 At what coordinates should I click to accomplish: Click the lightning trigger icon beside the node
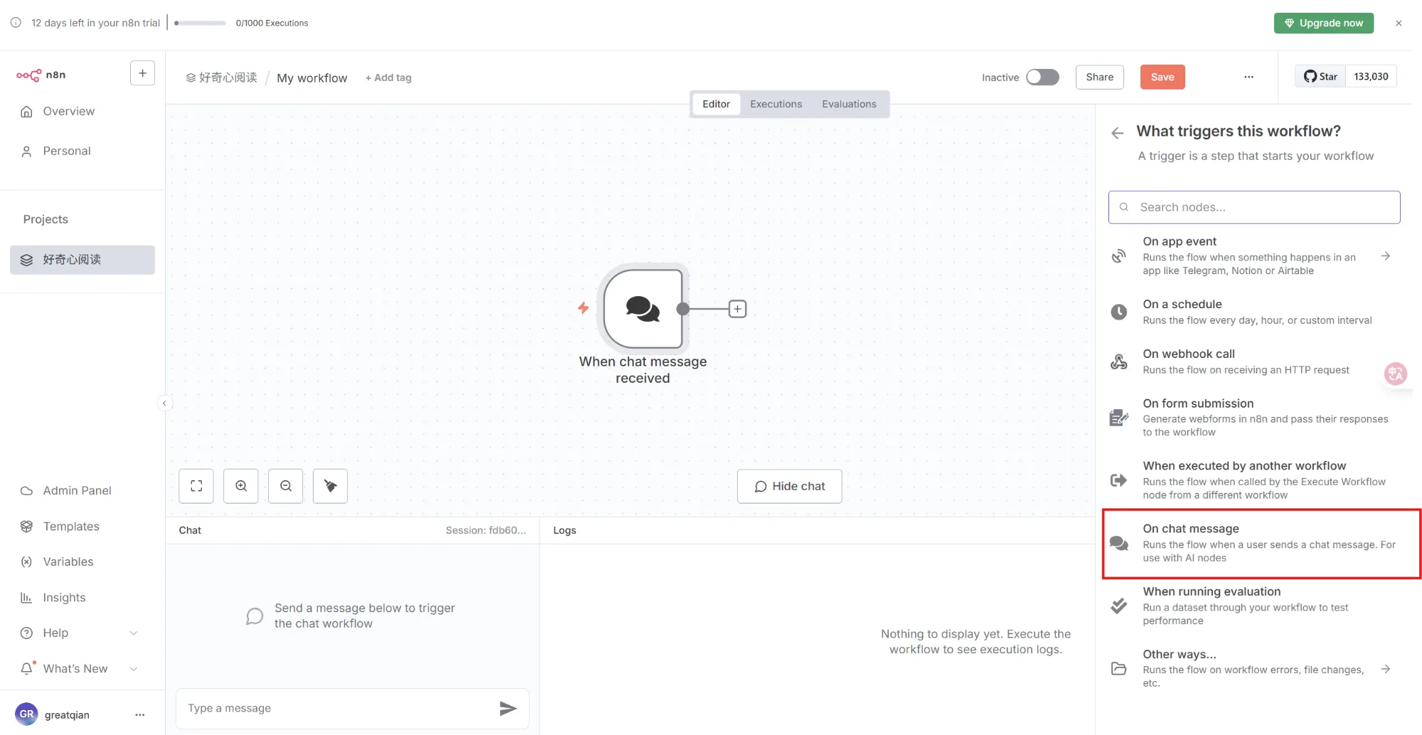coord(583,307)
